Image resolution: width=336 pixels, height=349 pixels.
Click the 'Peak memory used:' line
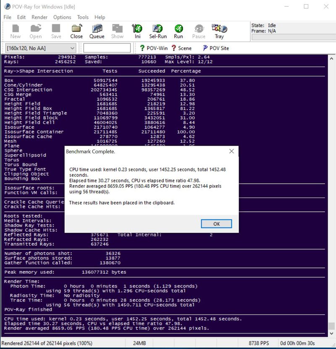(65, 272)
